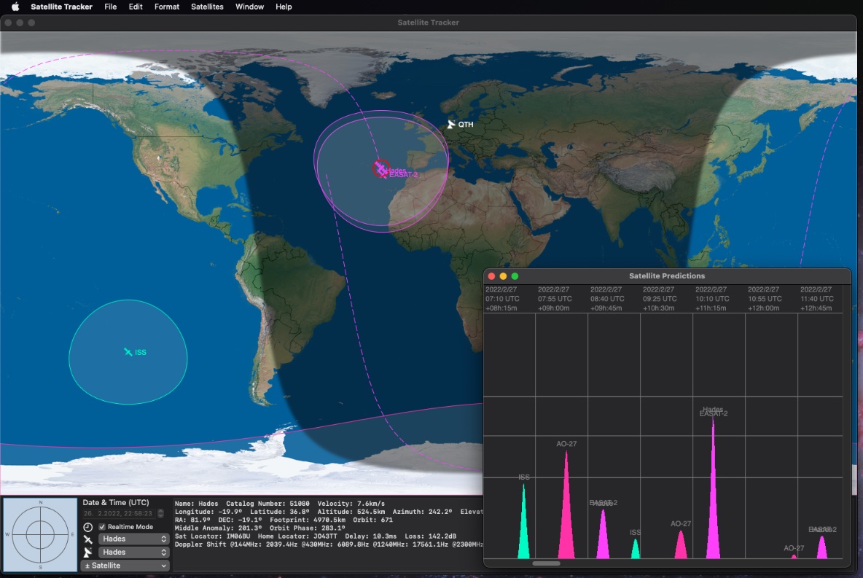This screenshot has height=578, width=863.
Task: Open the Edit menu
Action: [136, 7]
